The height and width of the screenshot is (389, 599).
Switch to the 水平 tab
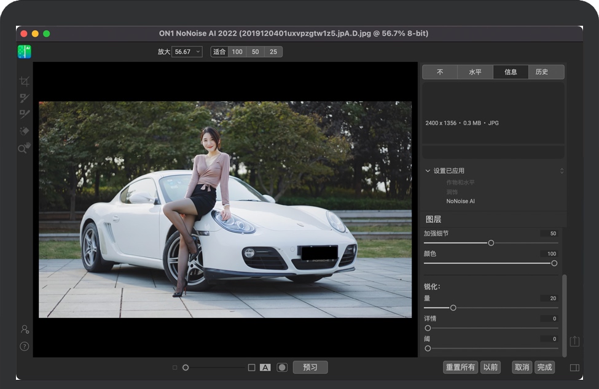(475, 72)
